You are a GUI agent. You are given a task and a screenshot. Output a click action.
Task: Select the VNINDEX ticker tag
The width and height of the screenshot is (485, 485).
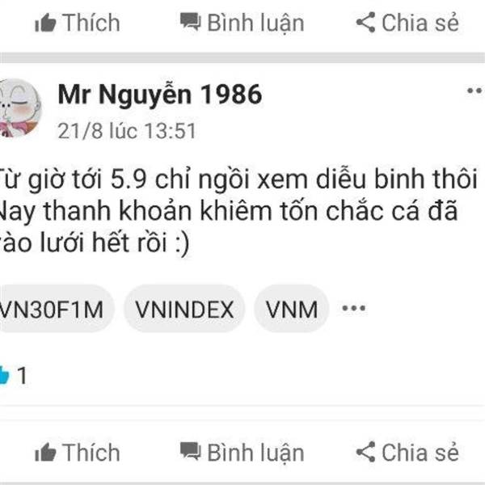click(184, 309)
